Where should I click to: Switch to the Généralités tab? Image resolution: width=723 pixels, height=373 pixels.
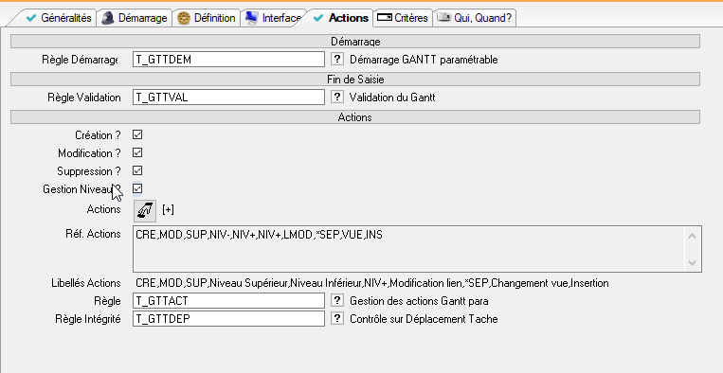(58, 18)
